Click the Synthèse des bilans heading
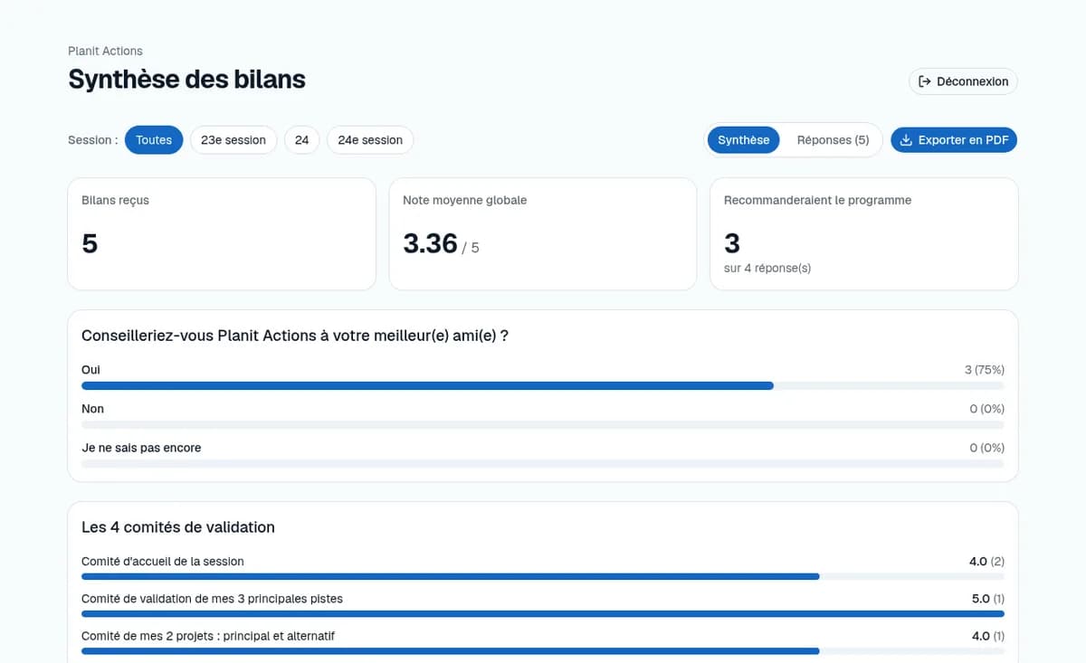Image resolution: width=1086 pixels, height=663 pixels. 186,80
